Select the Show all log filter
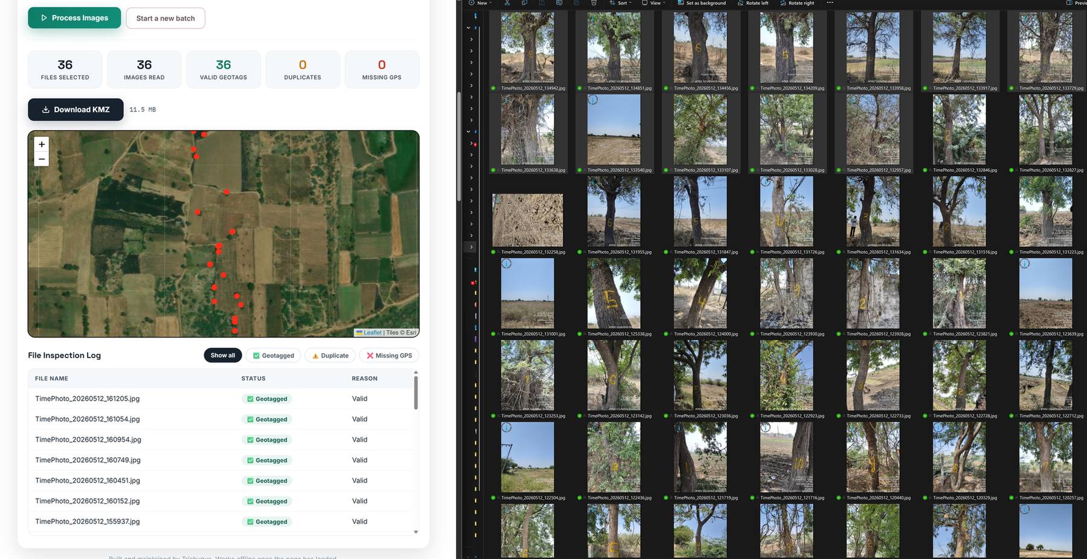Screen dimensions: 1087x559 coord(223,356)
